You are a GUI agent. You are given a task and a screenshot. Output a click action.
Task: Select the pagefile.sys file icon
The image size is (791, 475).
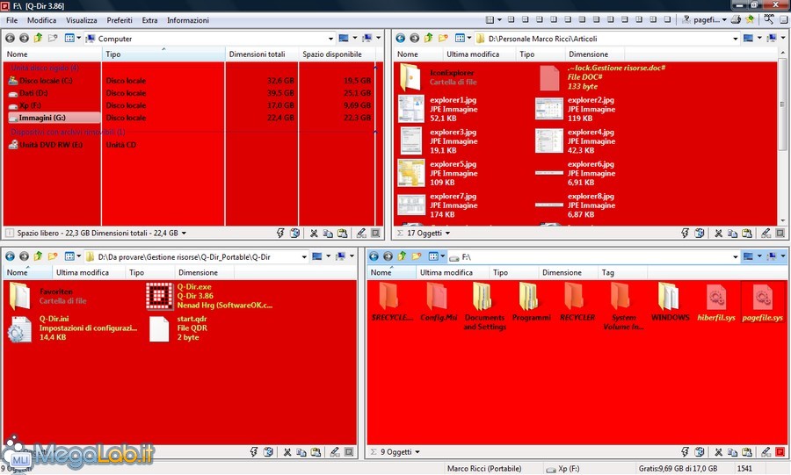click(x=763, y=297)
